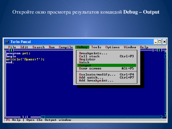Select Call stack menu entry
The height and width of the screenshot is (129, 172).
(x=106, y=56)
